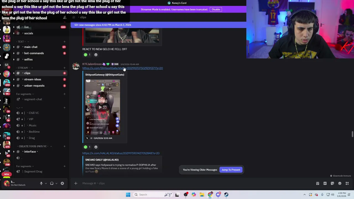
Task: Collapse the For segments category
Action: tap(25, 94)
